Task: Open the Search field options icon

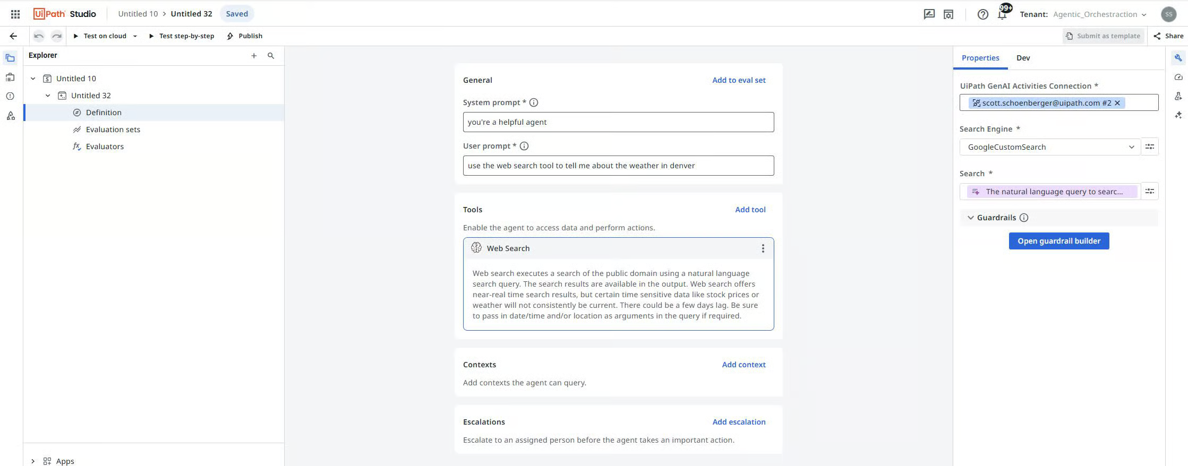Action: 1150,191
